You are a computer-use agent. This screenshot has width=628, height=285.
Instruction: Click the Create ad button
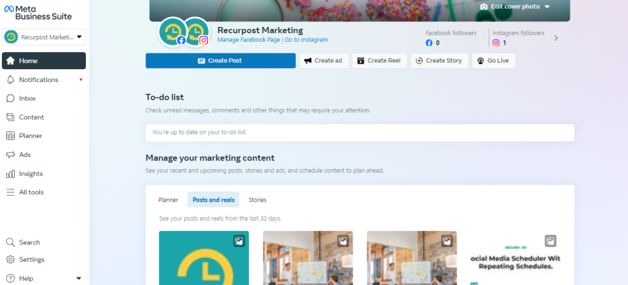[324, 61]
